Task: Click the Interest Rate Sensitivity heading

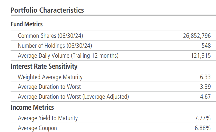Action: coord(44,66)
